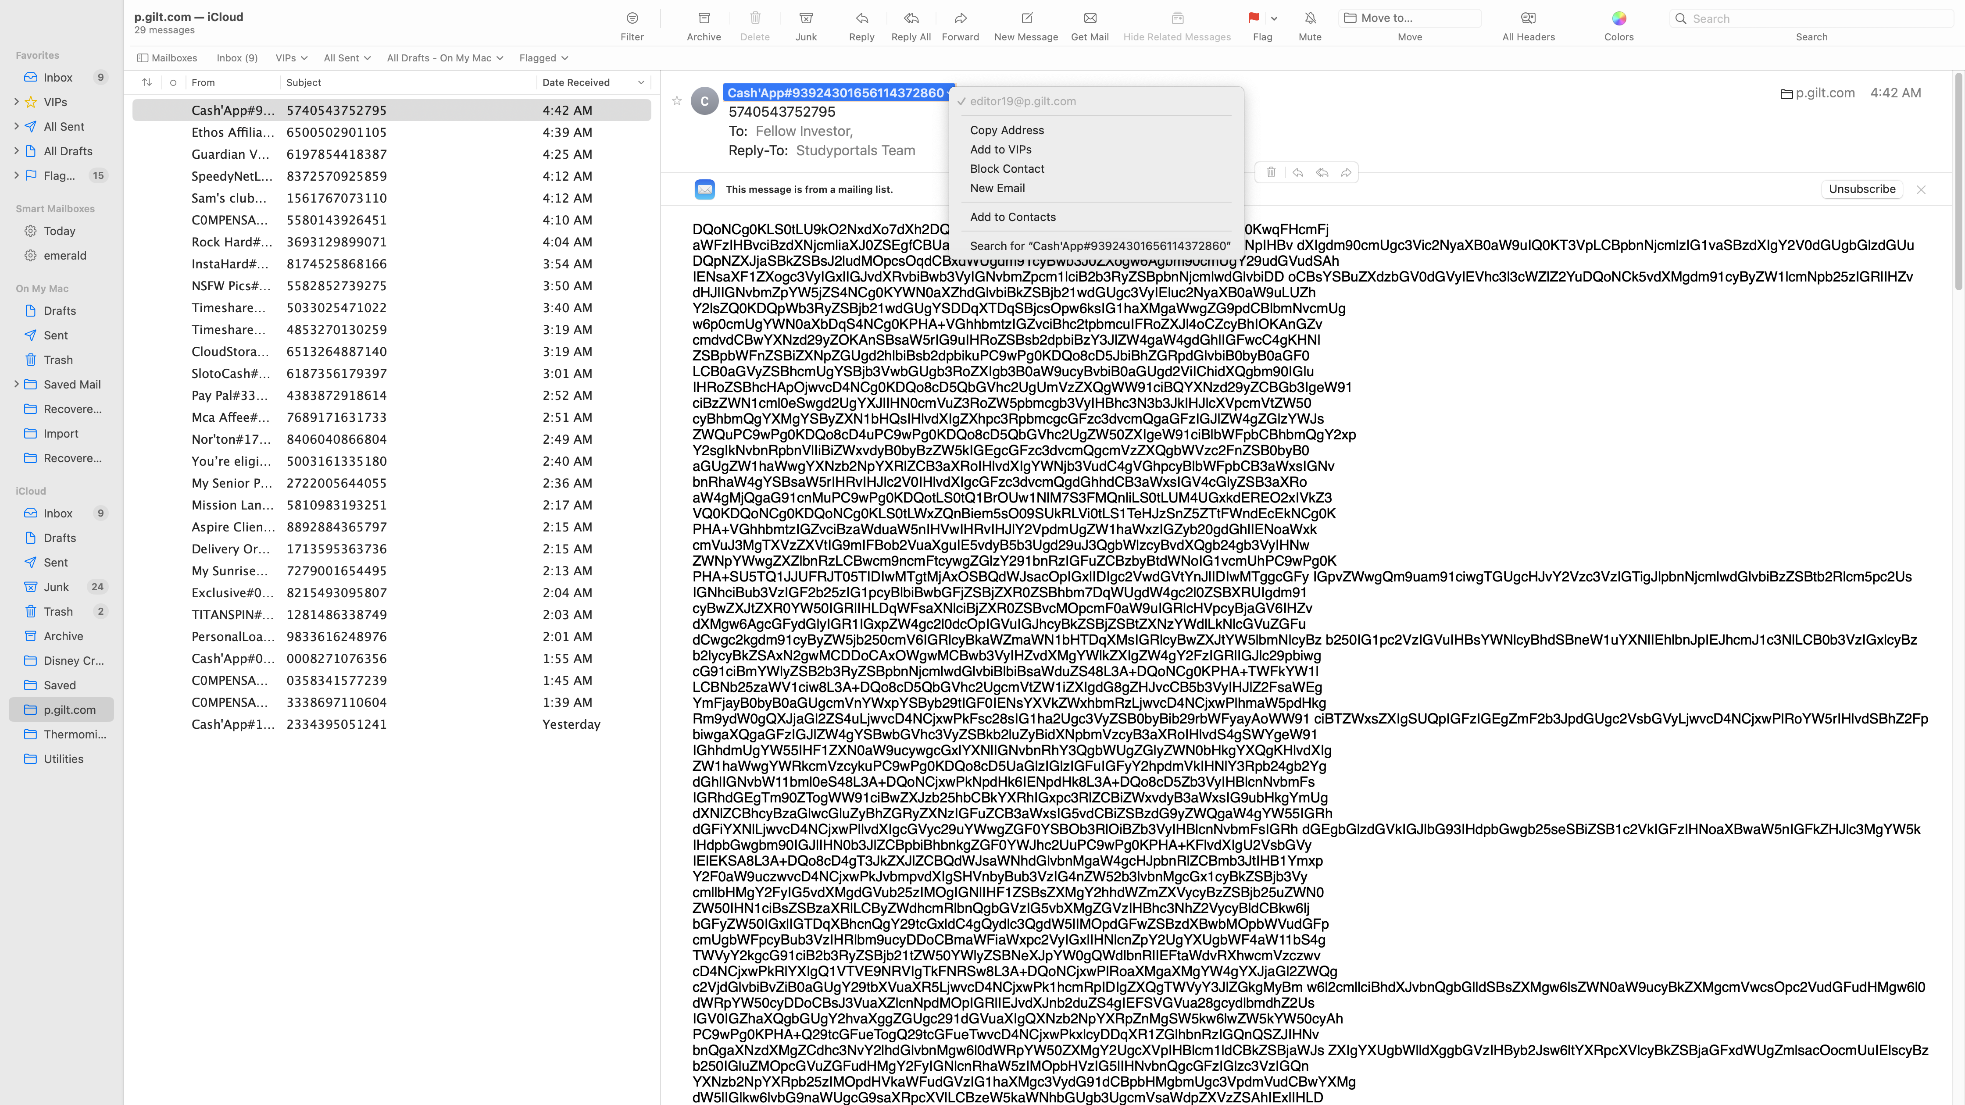Expand the Saved Mail folder
The image size is (1965, 1105).
(17, 385)
